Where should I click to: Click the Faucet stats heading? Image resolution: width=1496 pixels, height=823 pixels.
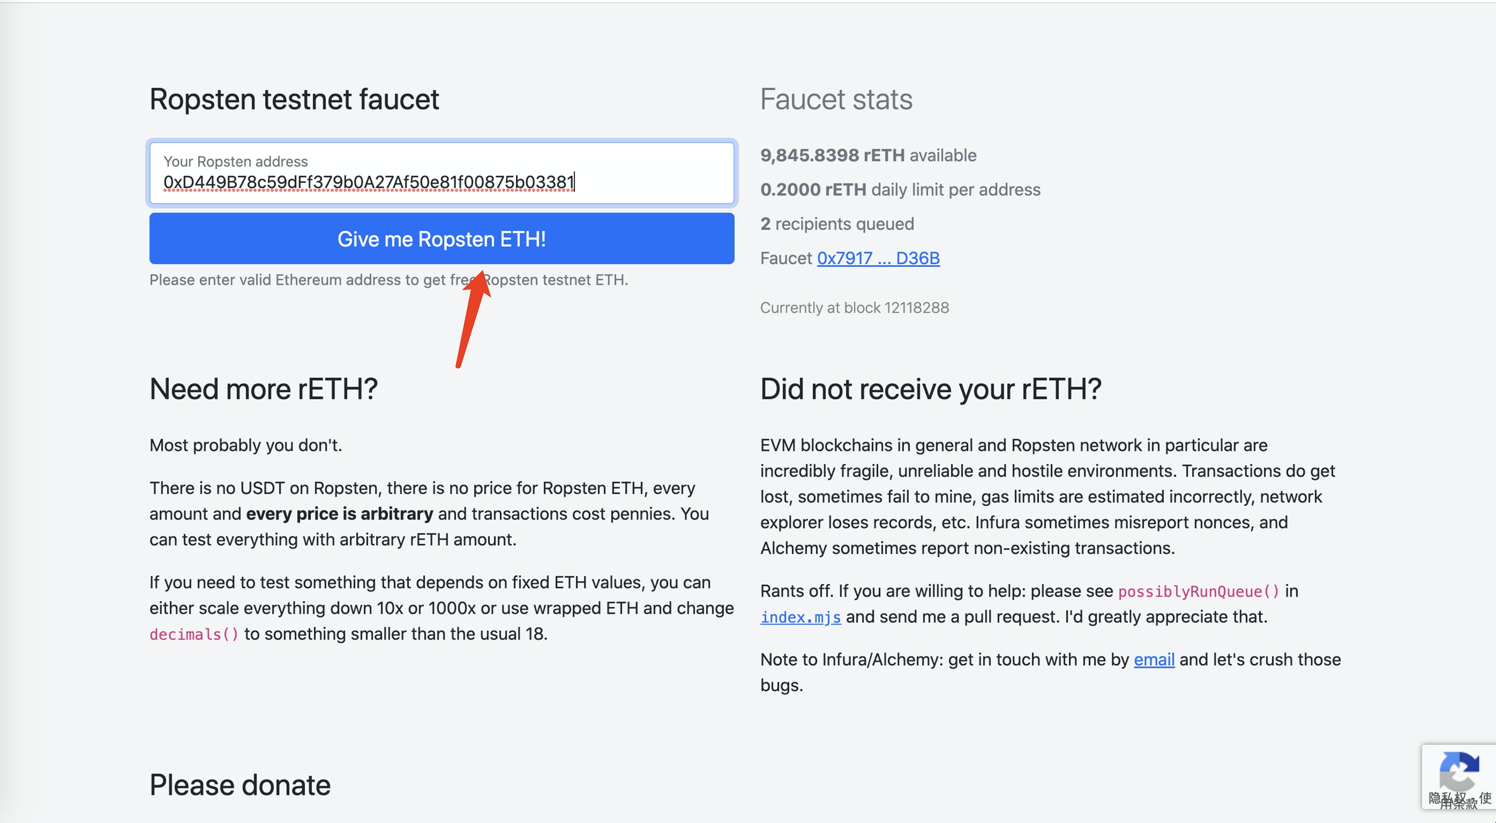[836, 99]
